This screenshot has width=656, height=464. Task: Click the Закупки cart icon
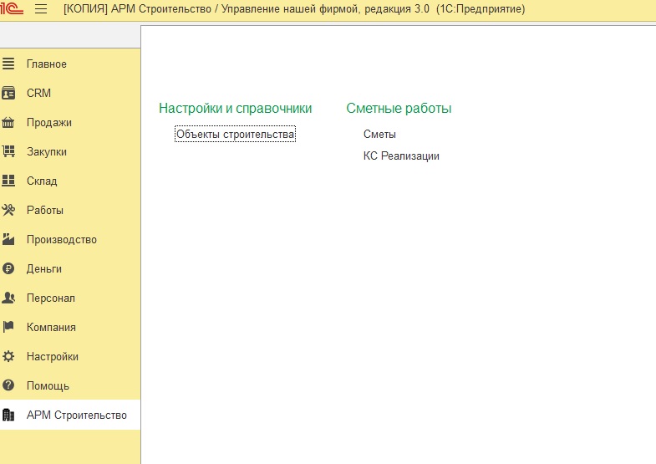point(8,151)
